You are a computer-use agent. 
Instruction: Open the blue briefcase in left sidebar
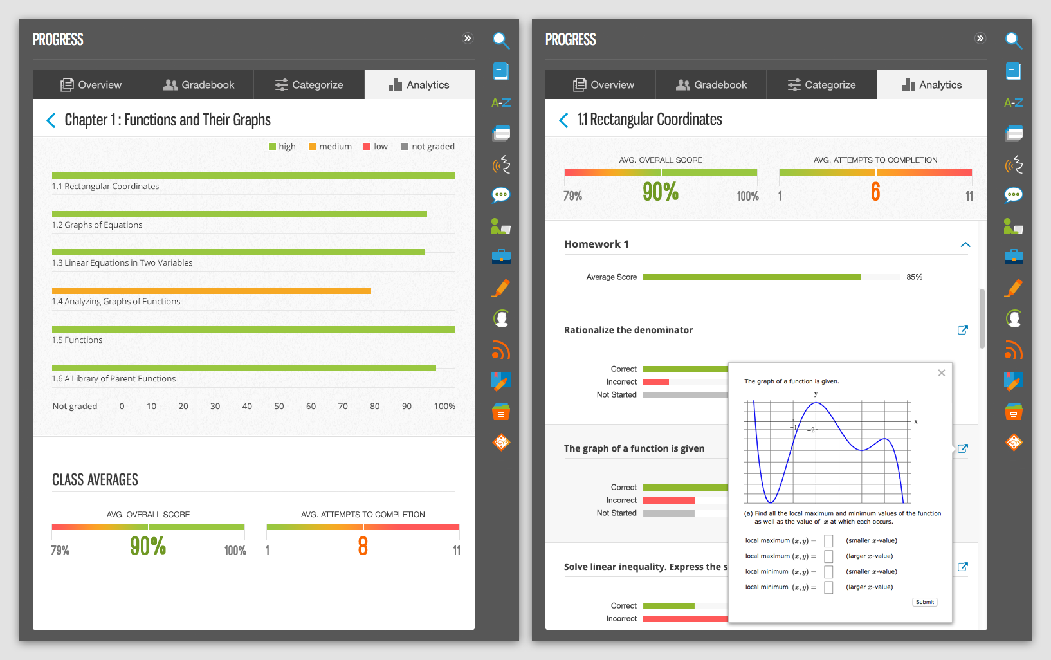point(500,257)
